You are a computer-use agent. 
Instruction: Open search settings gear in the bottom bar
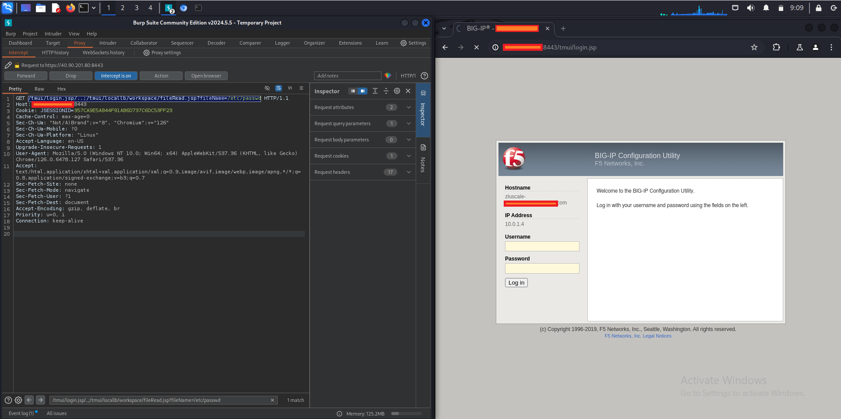coord(18,400)
